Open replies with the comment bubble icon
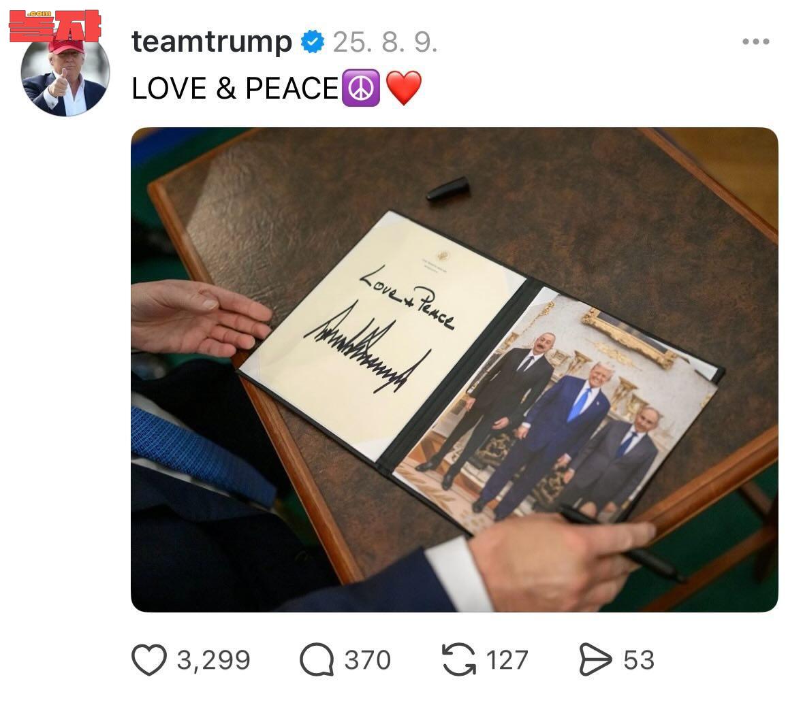 point(317,659)
